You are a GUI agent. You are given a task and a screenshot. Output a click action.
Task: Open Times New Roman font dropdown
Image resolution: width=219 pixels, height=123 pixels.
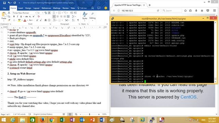36,13
